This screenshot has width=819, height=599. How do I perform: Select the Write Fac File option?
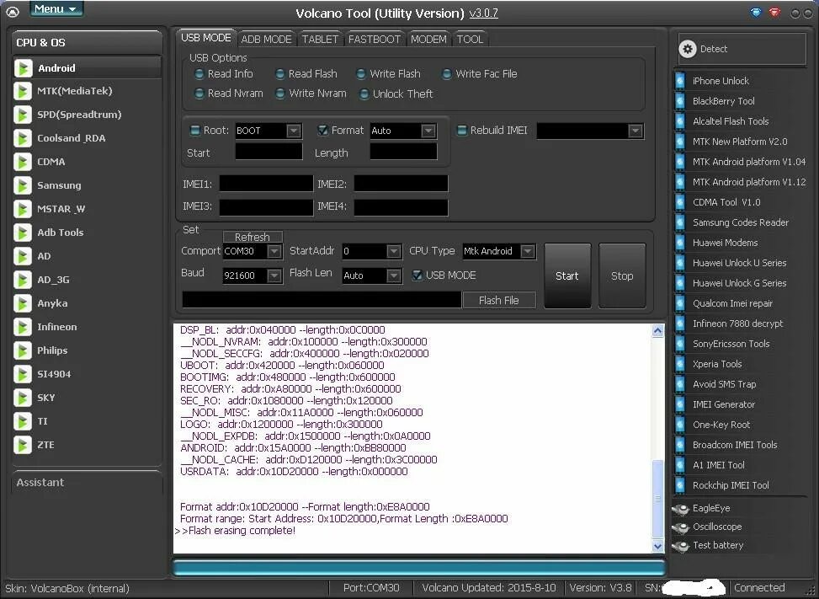click(447, 74)
